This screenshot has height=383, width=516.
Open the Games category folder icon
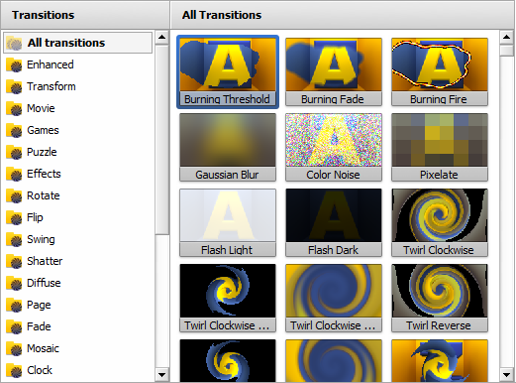pyautogui.click(x=14, y=130)
